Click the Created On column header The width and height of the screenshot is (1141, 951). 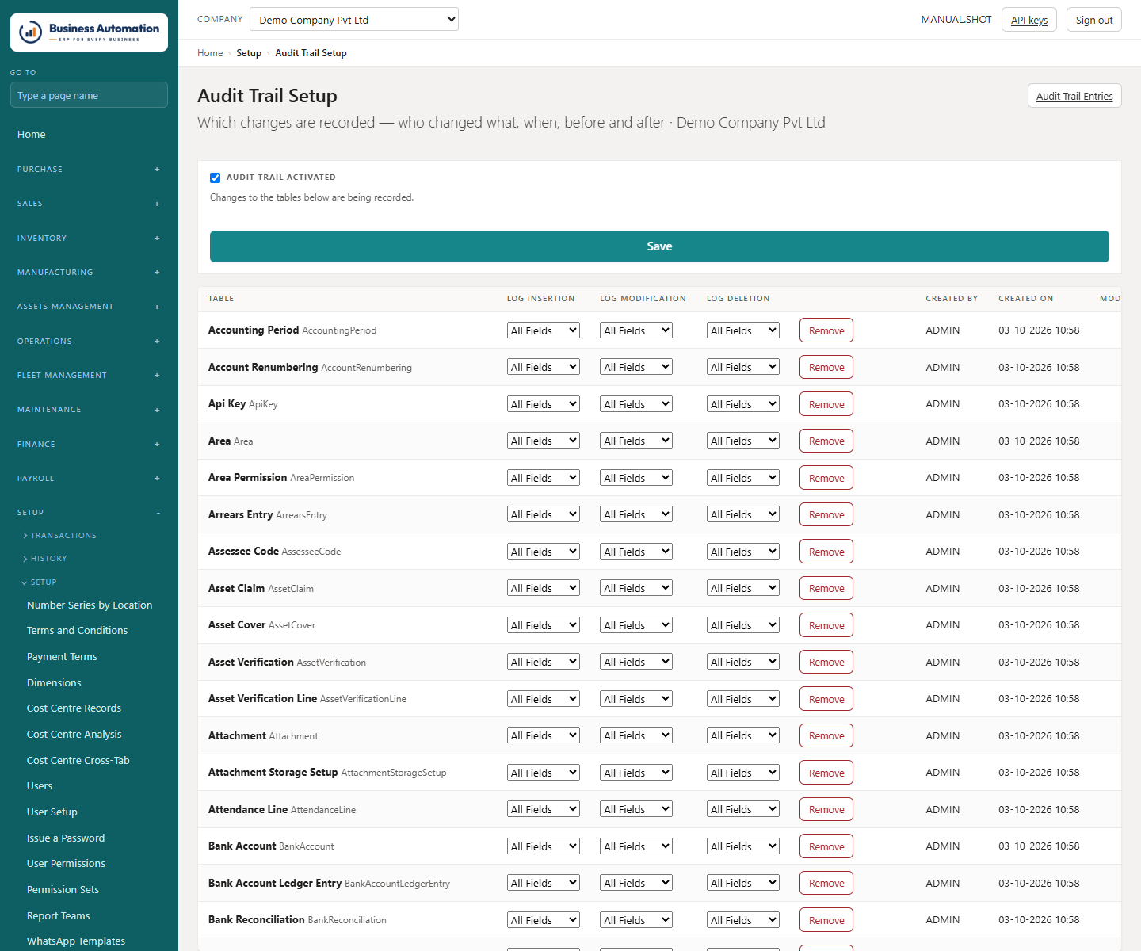1026,299
